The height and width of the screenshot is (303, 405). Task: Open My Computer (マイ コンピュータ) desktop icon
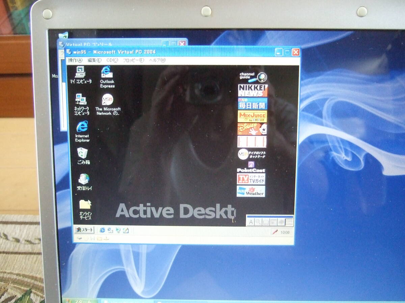click(x=80, y=75)
